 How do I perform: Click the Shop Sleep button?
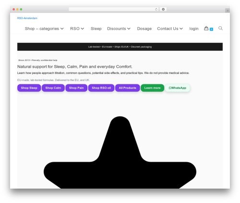tap(29, 88)
